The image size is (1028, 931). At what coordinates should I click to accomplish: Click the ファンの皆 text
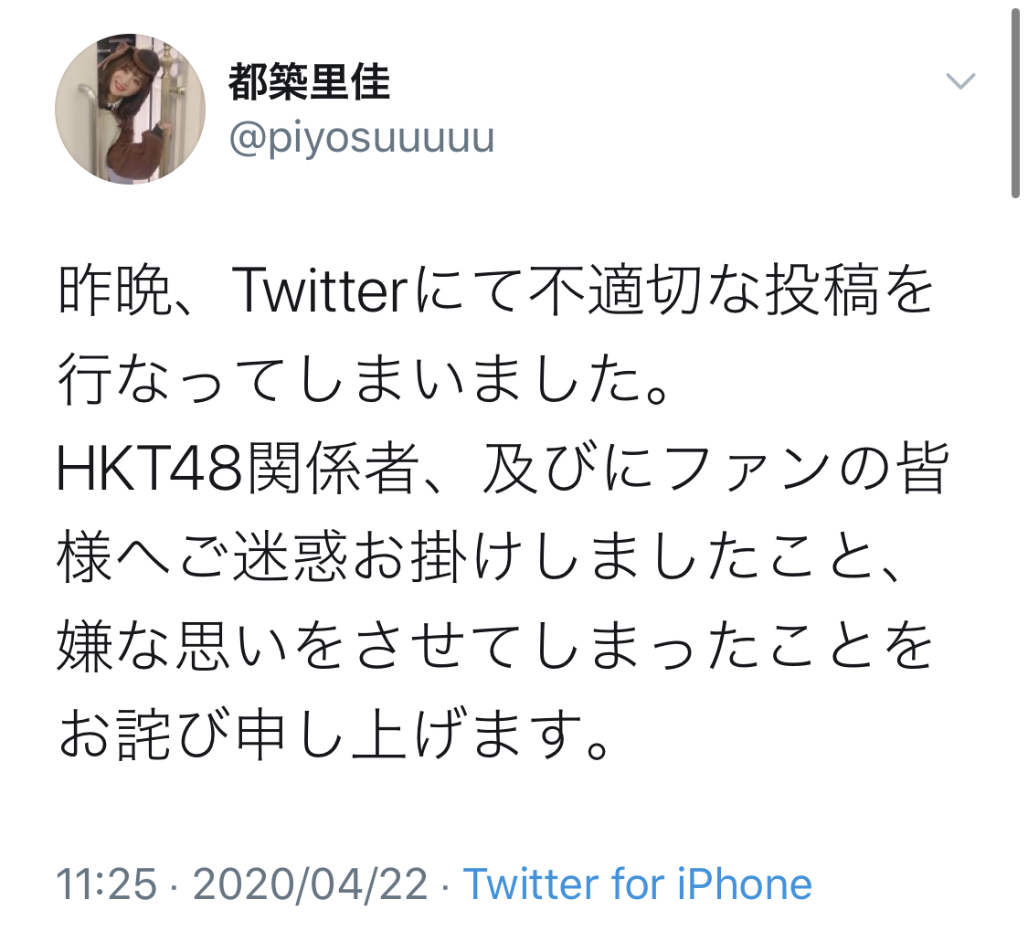pyautogui.click(x=807, y=470)
